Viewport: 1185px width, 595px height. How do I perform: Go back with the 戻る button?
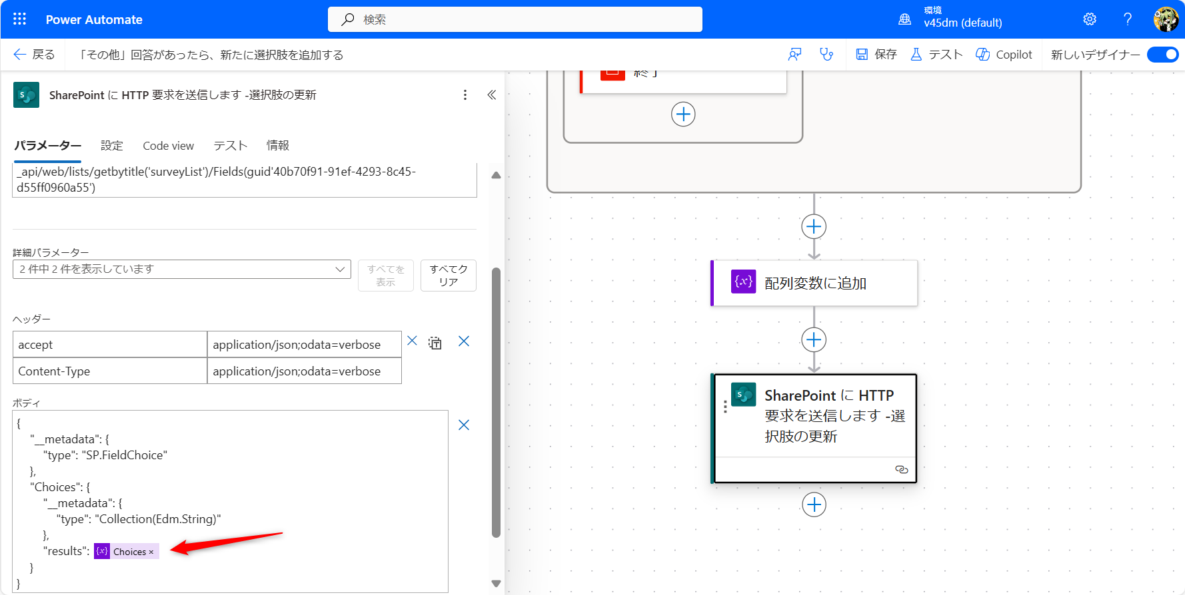[x=35, y=55]
